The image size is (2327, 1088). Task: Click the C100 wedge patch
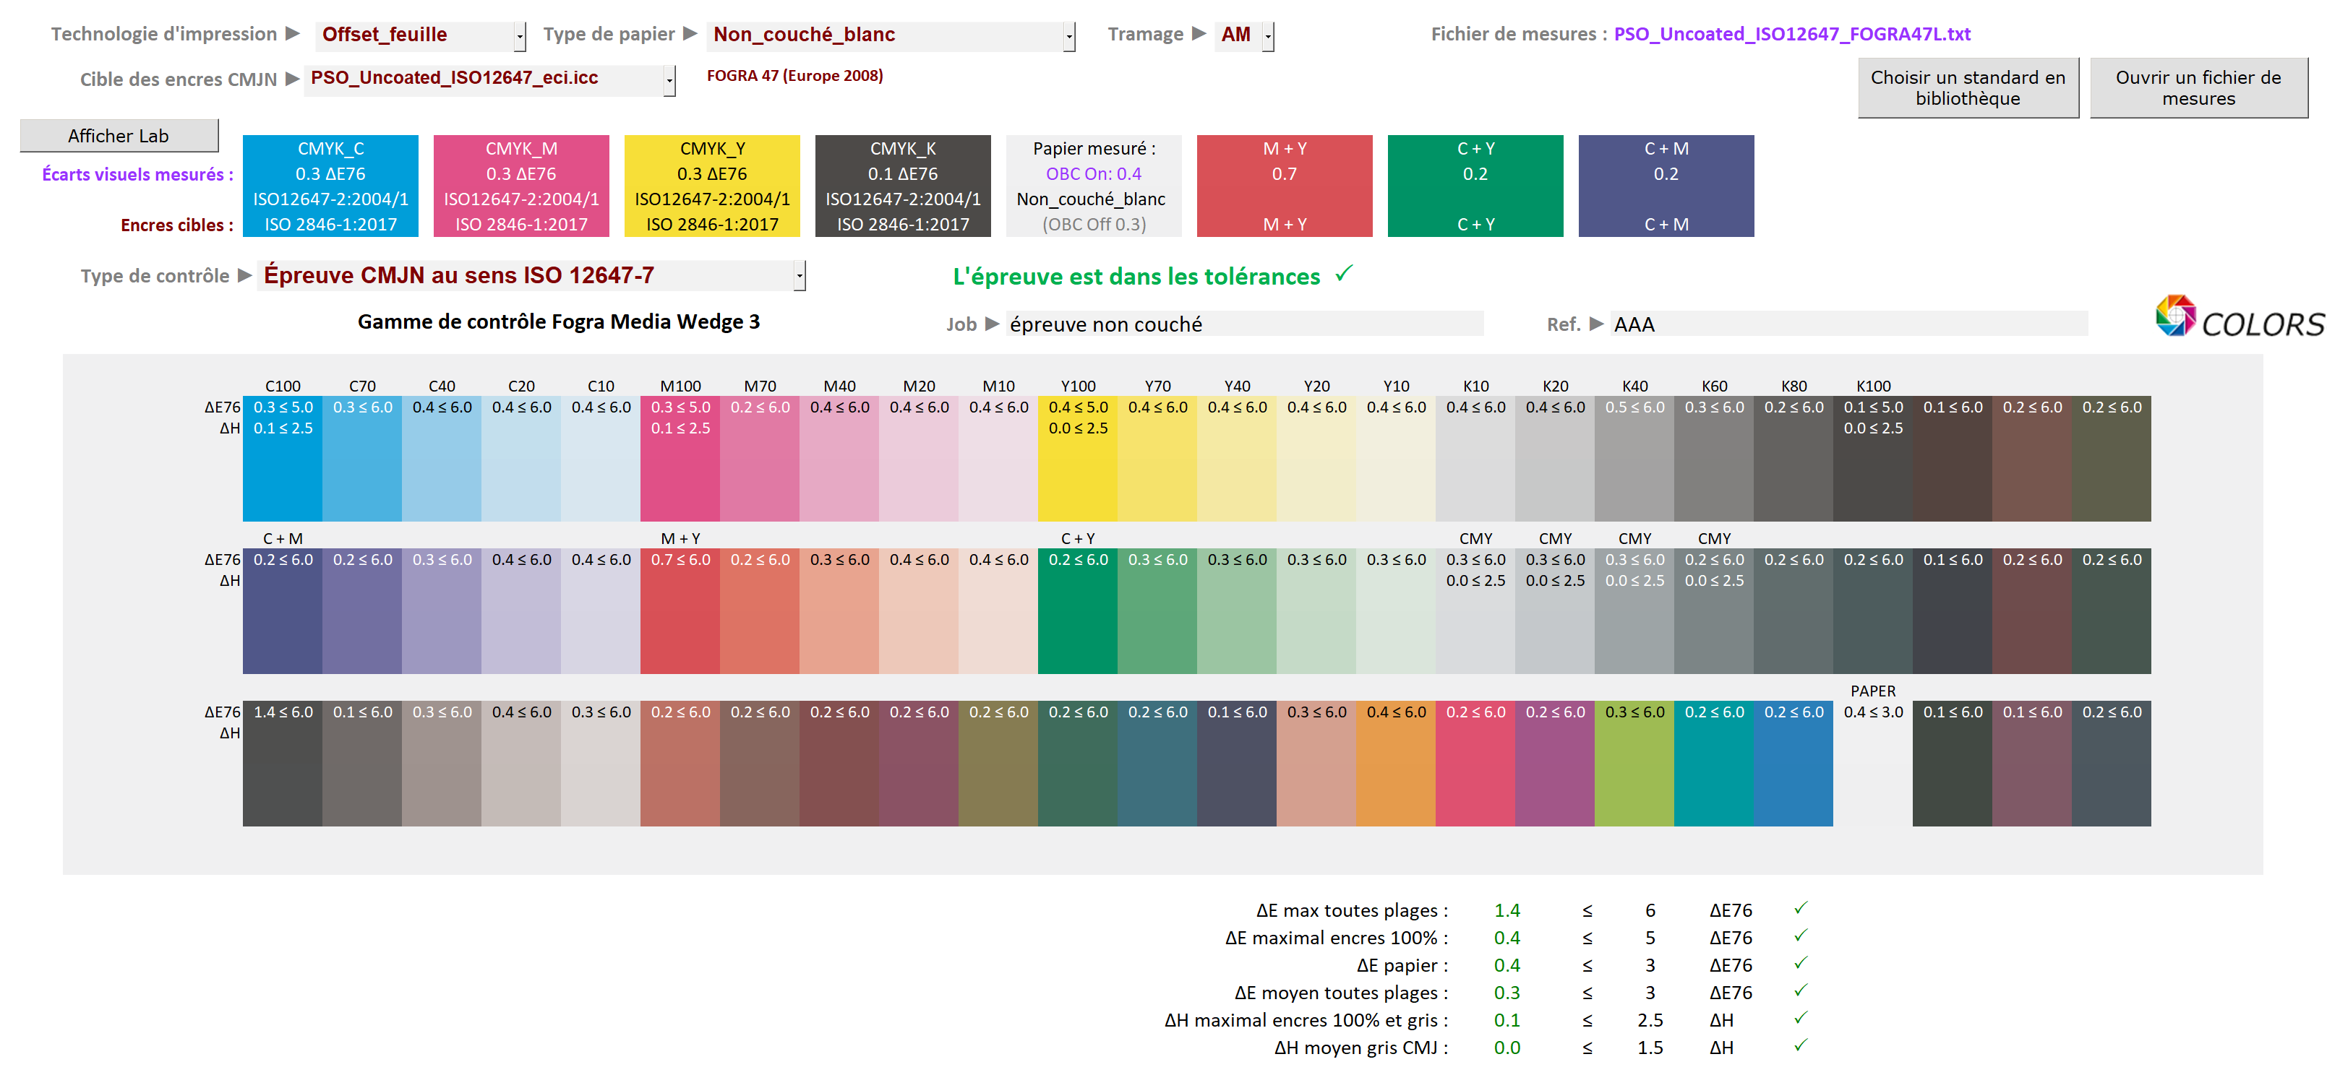pos(283,459)
